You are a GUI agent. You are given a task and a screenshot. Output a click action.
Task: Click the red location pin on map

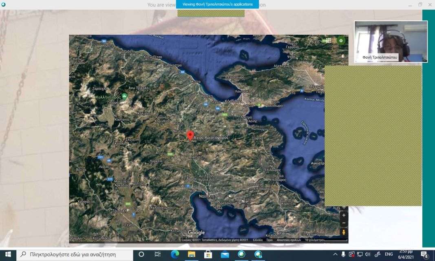click(x=190, y=135)
